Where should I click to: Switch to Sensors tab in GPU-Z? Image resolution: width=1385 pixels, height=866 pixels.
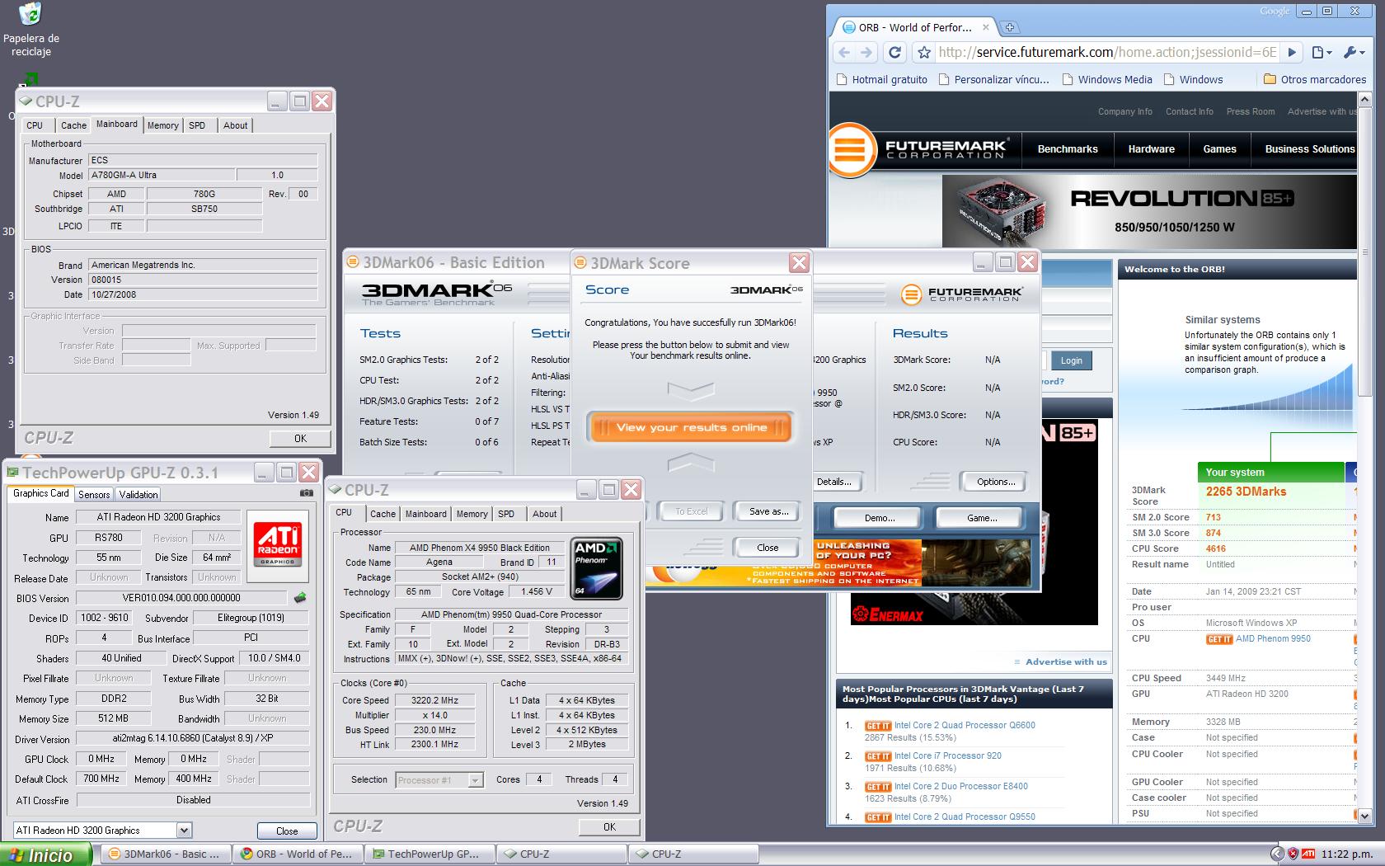[94, 494]
